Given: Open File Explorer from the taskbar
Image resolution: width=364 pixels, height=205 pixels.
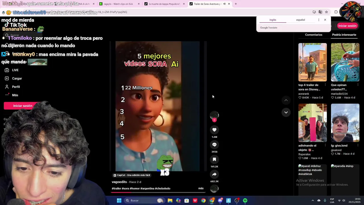Looking at the screenshot, I should pos(170,200).
